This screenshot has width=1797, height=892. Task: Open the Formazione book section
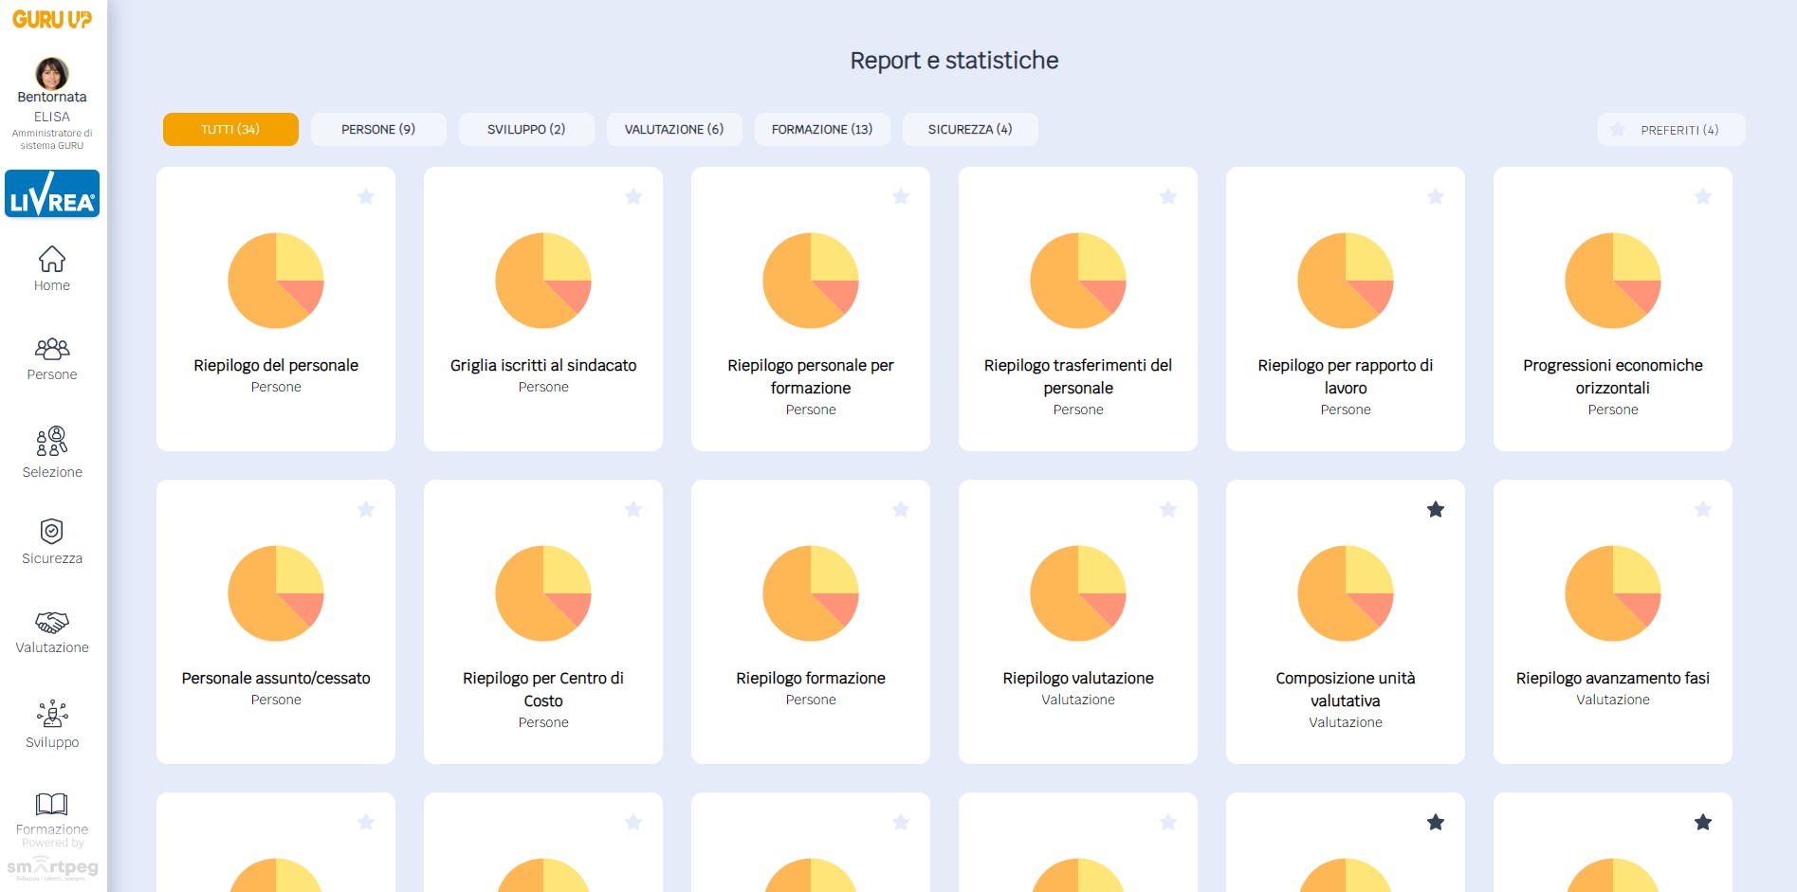[x=52, y=813]
